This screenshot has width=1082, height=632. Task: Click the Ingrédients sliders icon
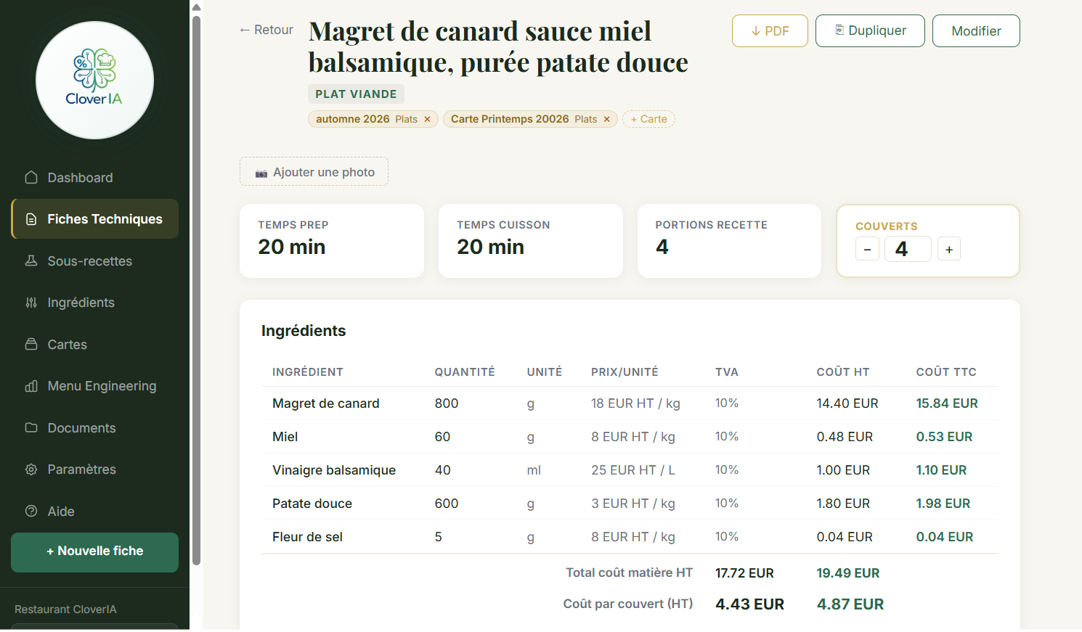click(x=31, y=303)
